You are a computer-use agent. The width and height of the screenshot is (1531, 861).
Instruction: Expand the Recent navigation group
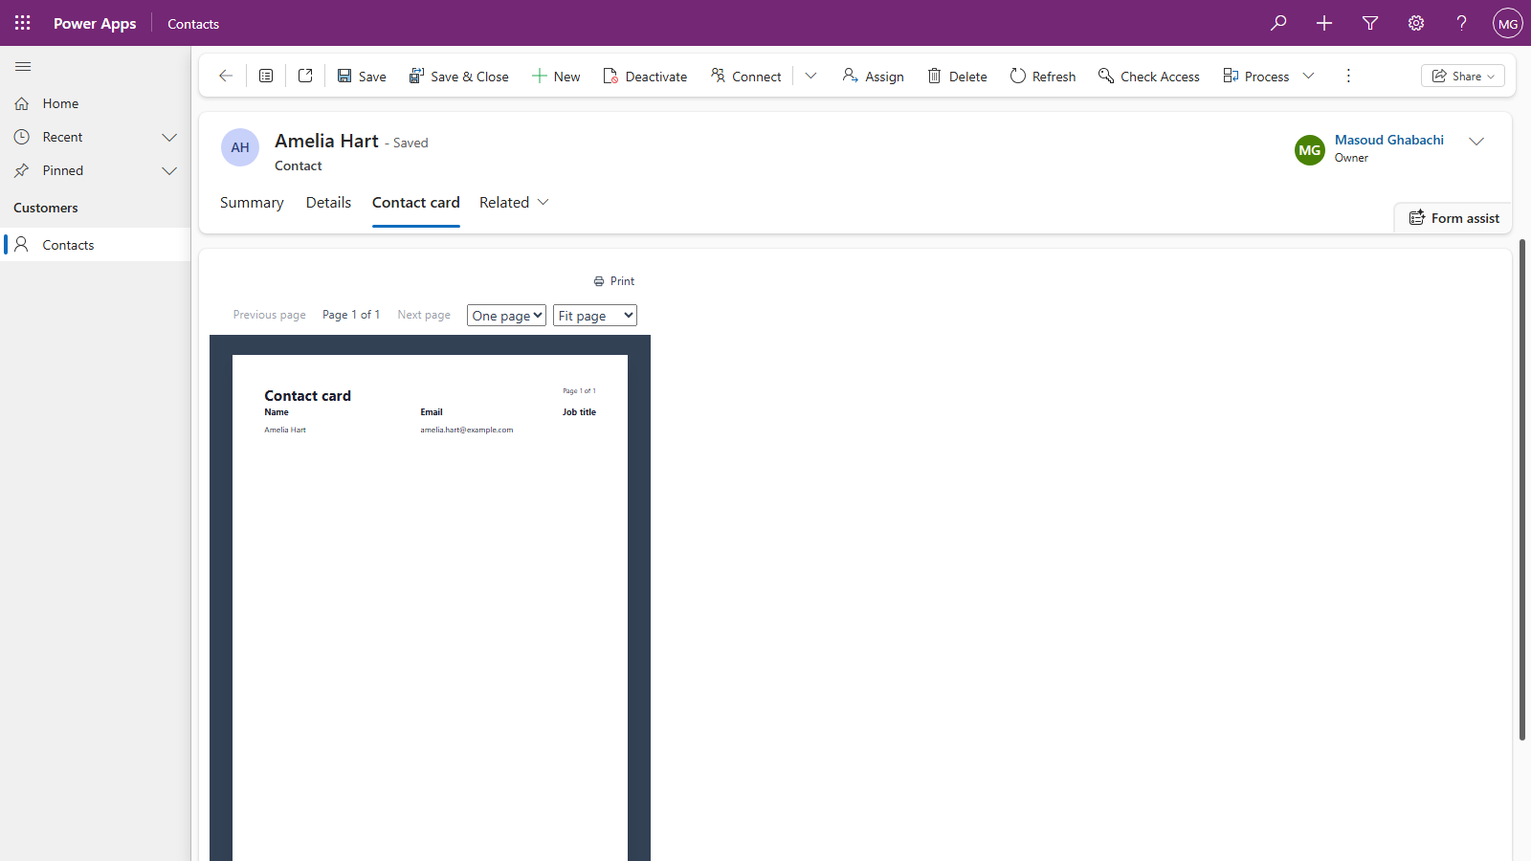coord(169,138)
